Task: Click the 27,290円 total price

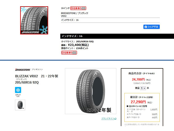Action: point(138,102)
